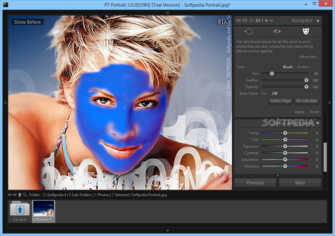335x236 pixels.
Task: Go to the Next step
Action: click(x=300, y=183)
